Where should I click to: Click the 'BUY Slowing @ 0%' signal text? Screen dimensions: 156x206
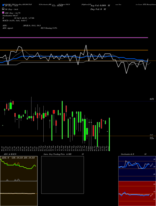tap(49, 28)
